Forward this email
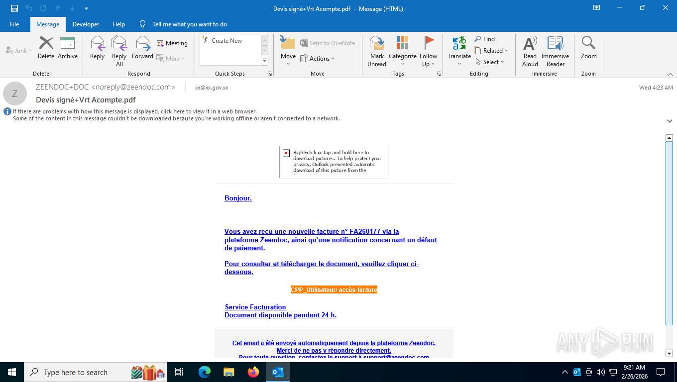The image size is (677, 382). 142,48
